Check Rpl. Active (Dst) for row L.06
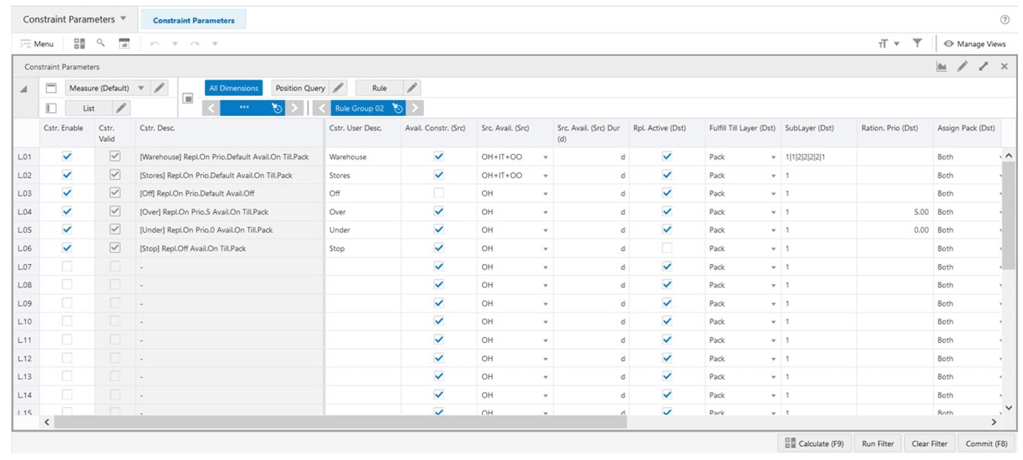The width and height of the screenshot is (1023, 460). (x=667, y=248)
